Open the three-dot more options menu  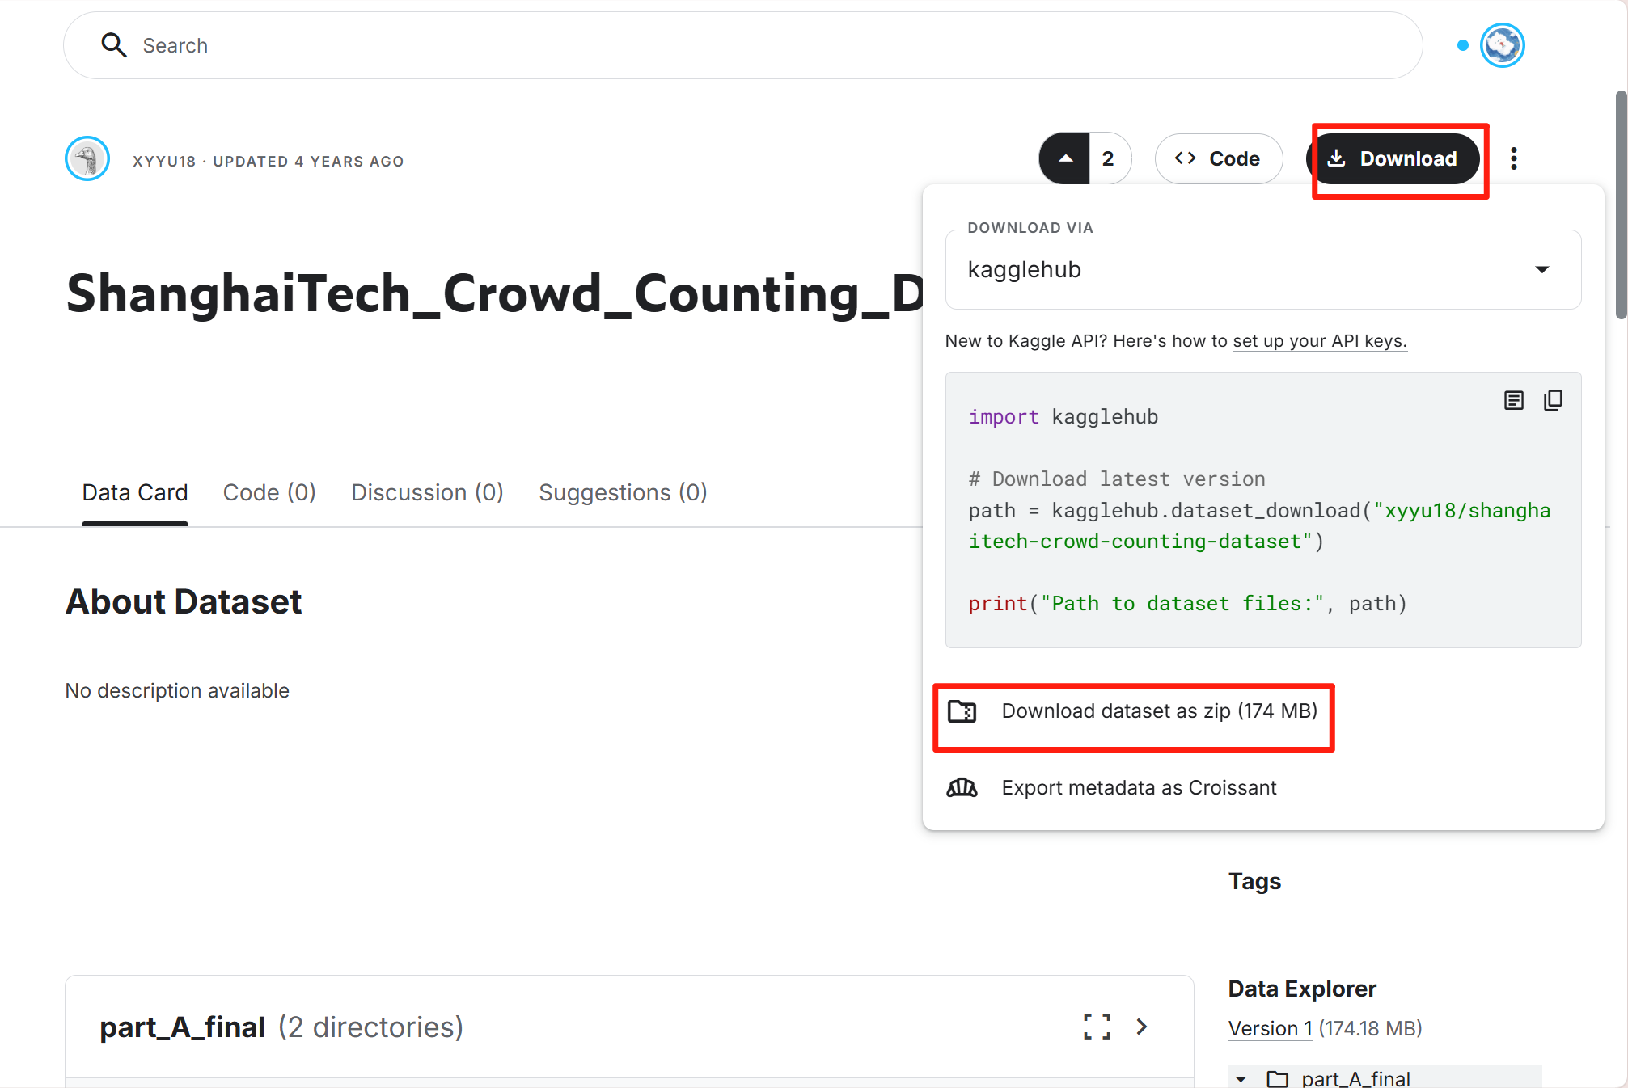(1514, 158)
